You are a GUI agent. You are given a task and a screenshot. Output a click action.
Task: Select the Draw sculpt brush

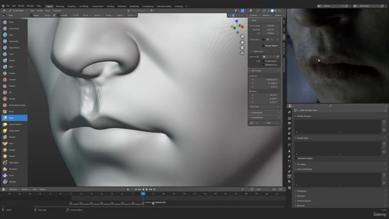coord(15,22)
